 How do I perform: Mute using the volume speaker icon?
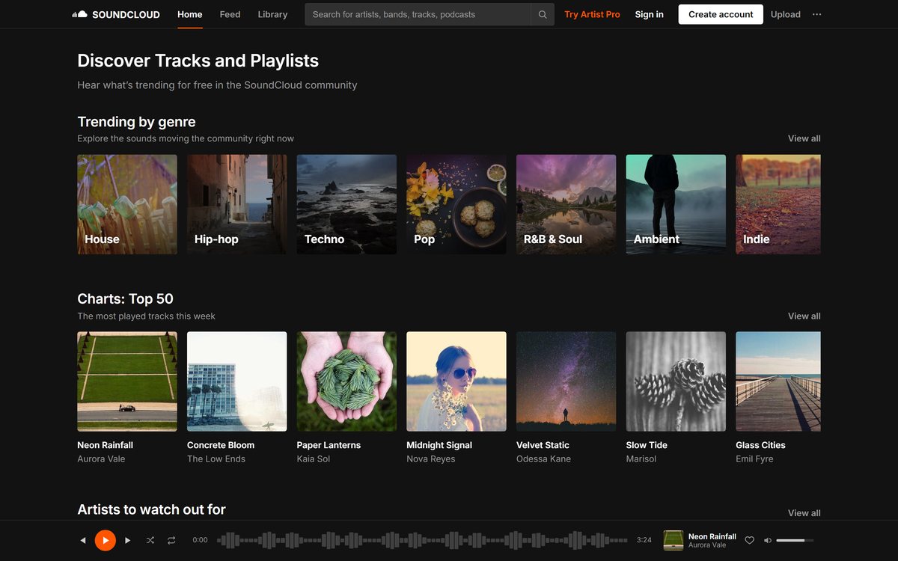[767, 540]
